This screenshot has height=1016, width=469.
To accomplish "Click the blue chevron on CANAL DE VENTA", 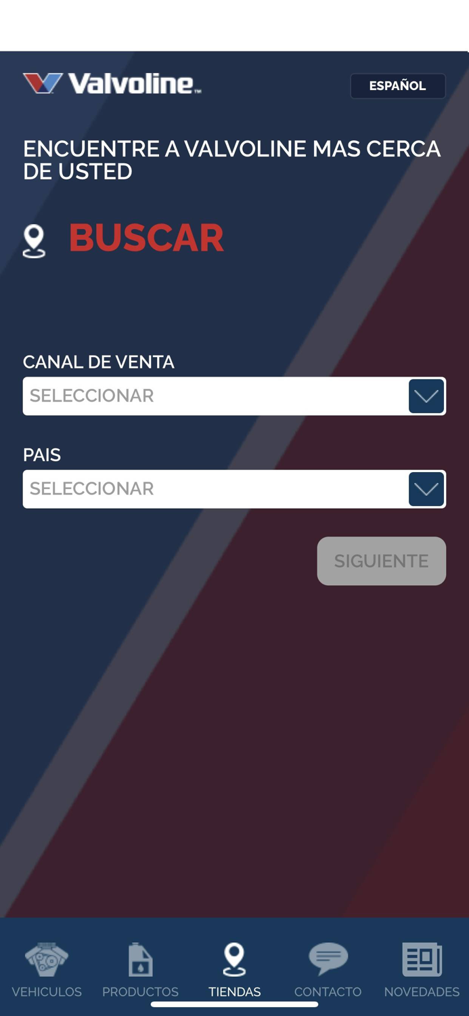I will coord(426,396).
